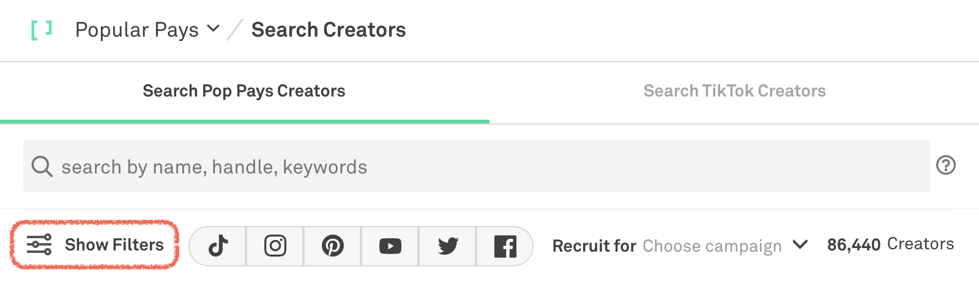This screenshot has height=281, width=979.
Task: Expand the Recruit for chevron arrow
Action: 800,244
